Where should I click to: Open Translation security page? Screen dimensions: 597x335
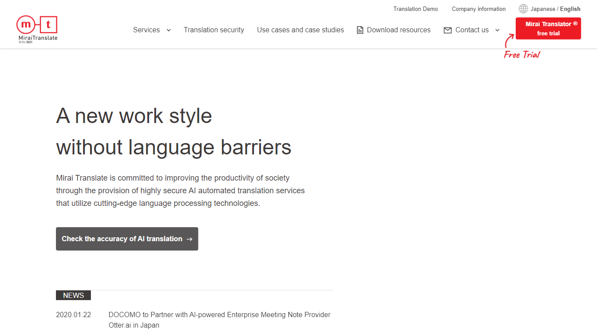pyautogui.click(x=214, y=30)
